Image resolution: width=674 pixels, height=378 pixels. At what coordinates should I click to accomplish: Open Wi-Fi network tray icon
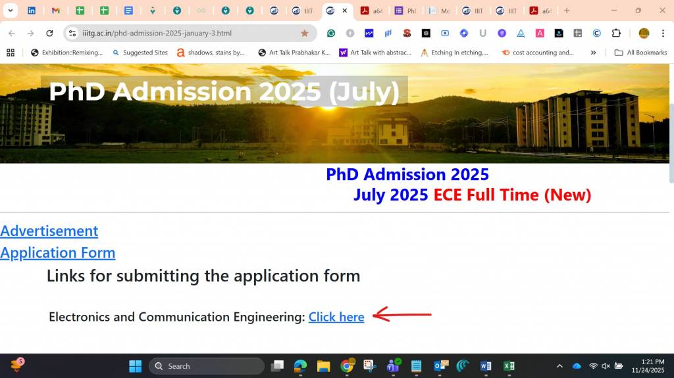593,366
